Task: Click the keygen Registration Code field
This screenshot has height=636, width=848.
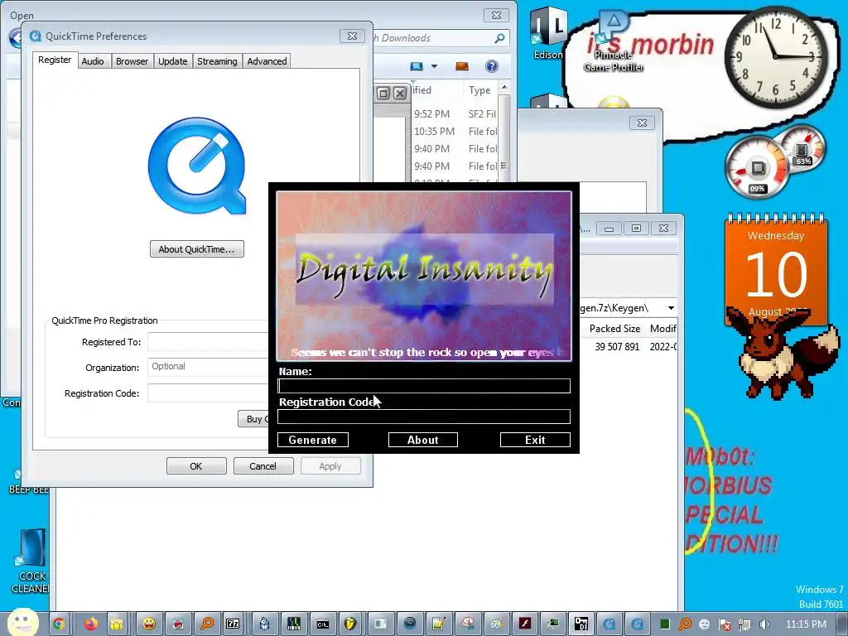Action: click(x=424, y=417)
